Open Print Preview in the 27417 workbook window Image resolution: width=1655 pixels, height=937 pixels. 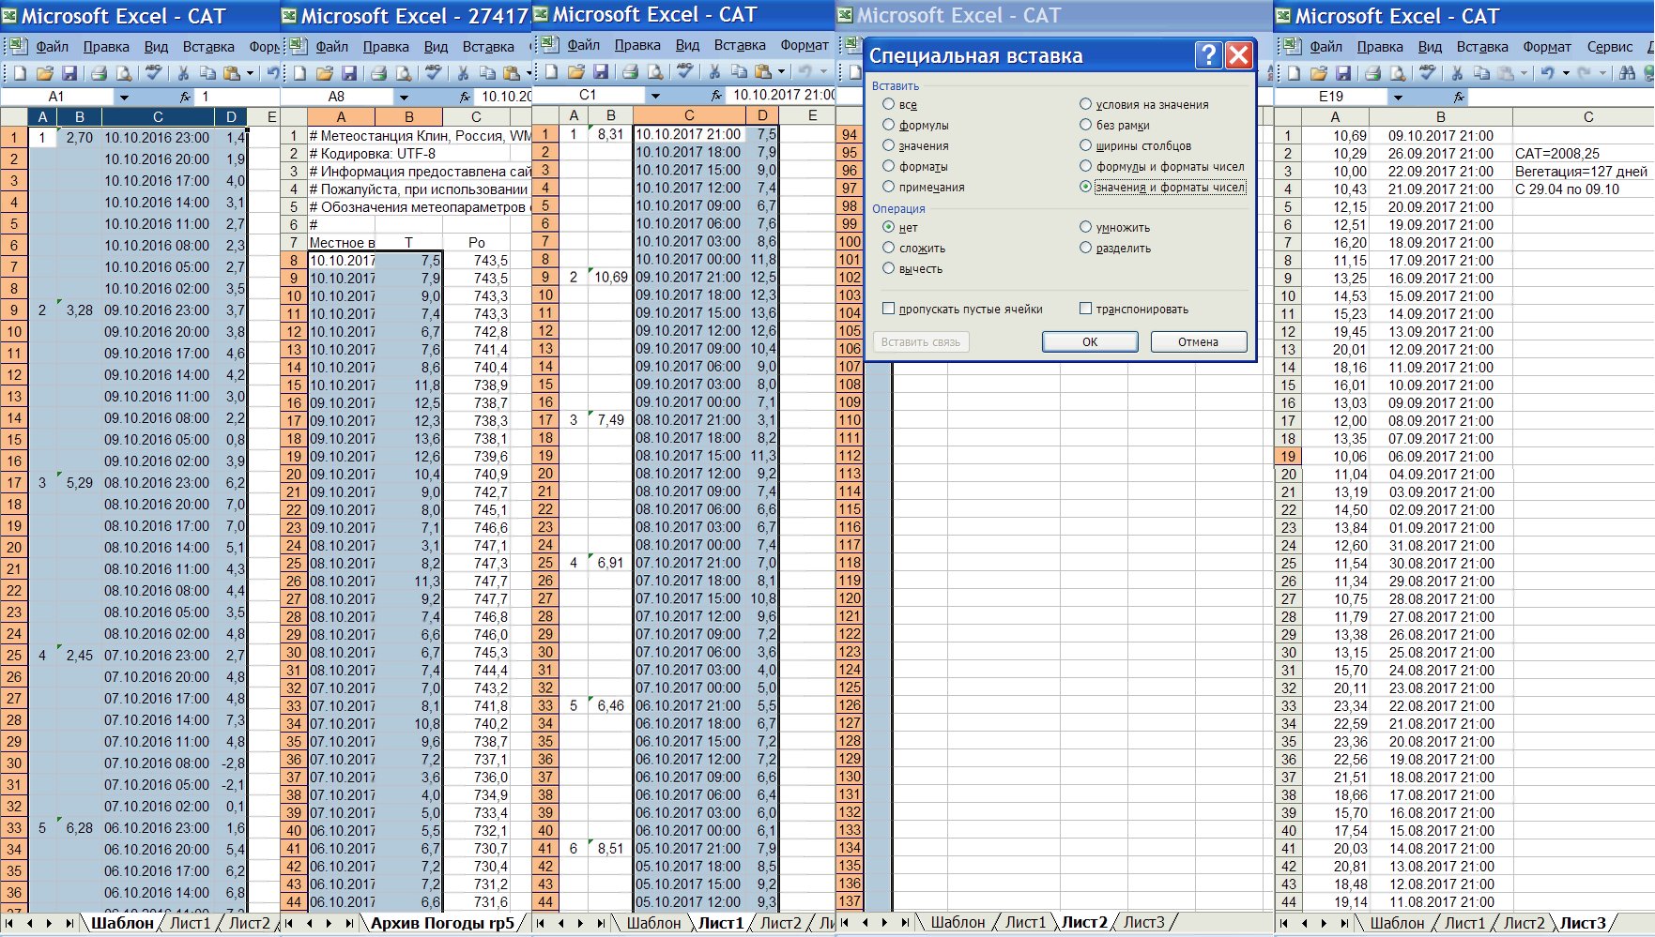point(404,73)
